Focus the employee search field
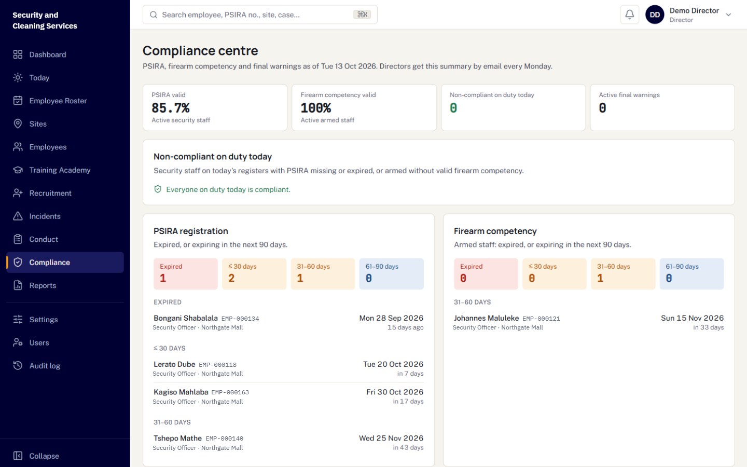The image size is (747, 467). click(x=260, y=15)
